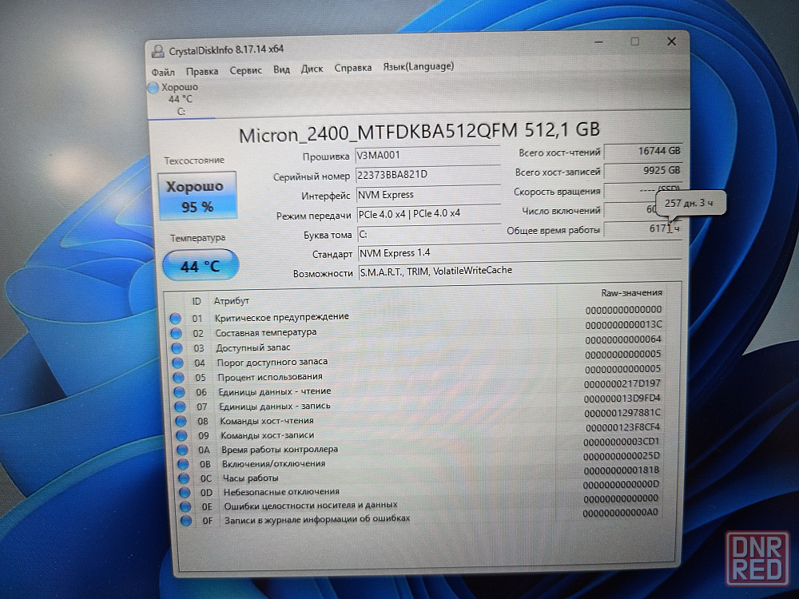This screenshot has height=599, width=799.
Task: Select the Единицы данных - запись text
Action: point(275,406)
